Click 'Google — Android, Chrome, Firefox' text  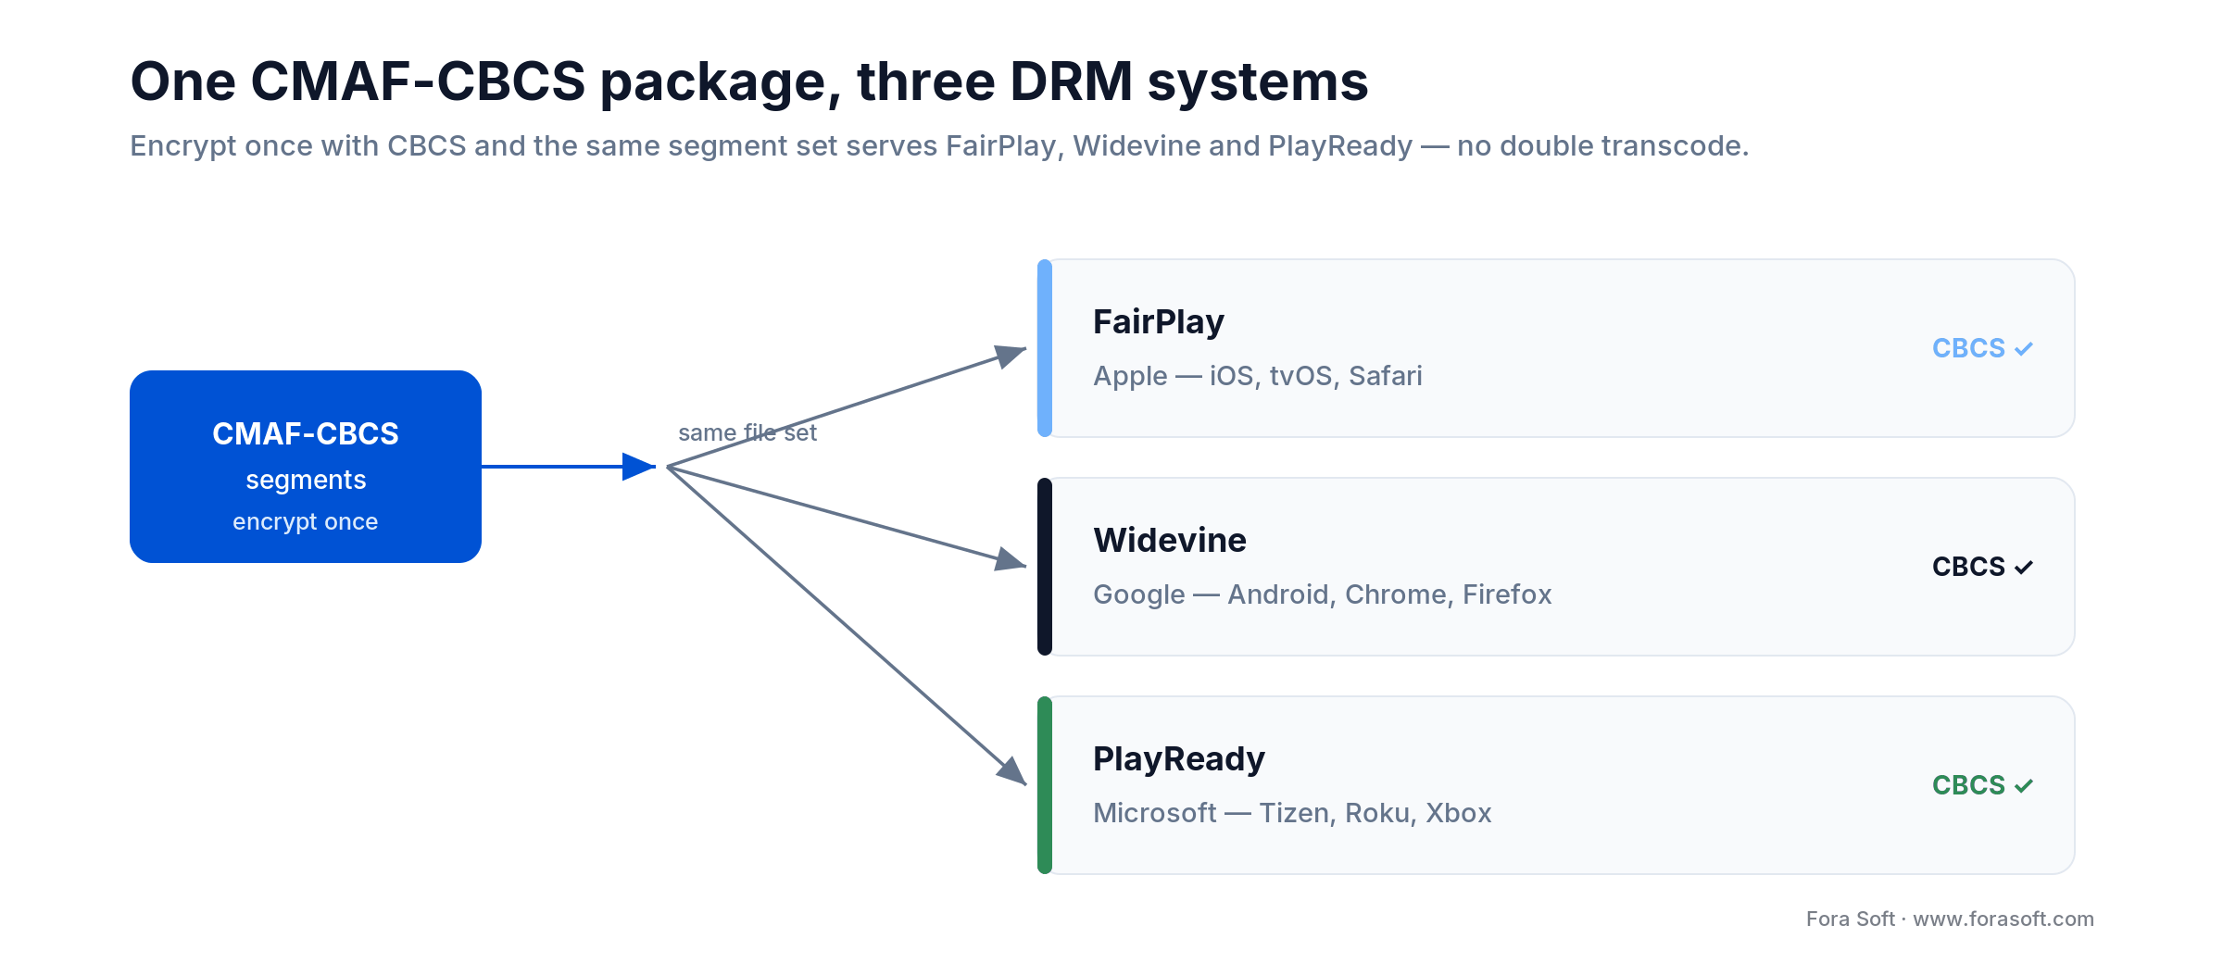pos(1322,594)
